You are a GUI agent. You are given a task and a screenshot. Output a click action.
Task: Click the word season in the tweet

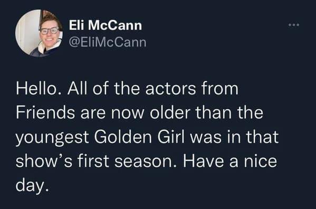coord(142,161)
